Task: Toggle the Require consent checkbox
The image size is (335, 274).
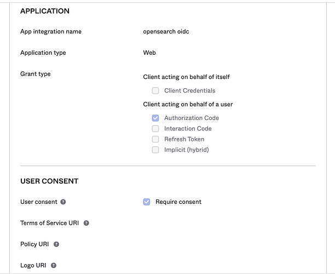Action: (x=147, y=202)
